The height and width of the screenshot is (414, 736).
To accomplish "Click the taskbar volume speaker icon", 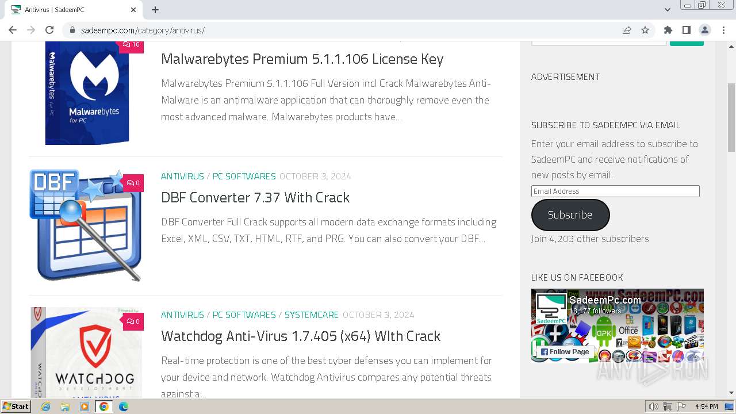I will (653, 407).
